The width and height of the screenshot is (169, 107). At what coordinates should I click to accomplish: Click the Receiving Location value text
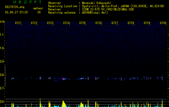pyautogui.click(x=123, y=6)
